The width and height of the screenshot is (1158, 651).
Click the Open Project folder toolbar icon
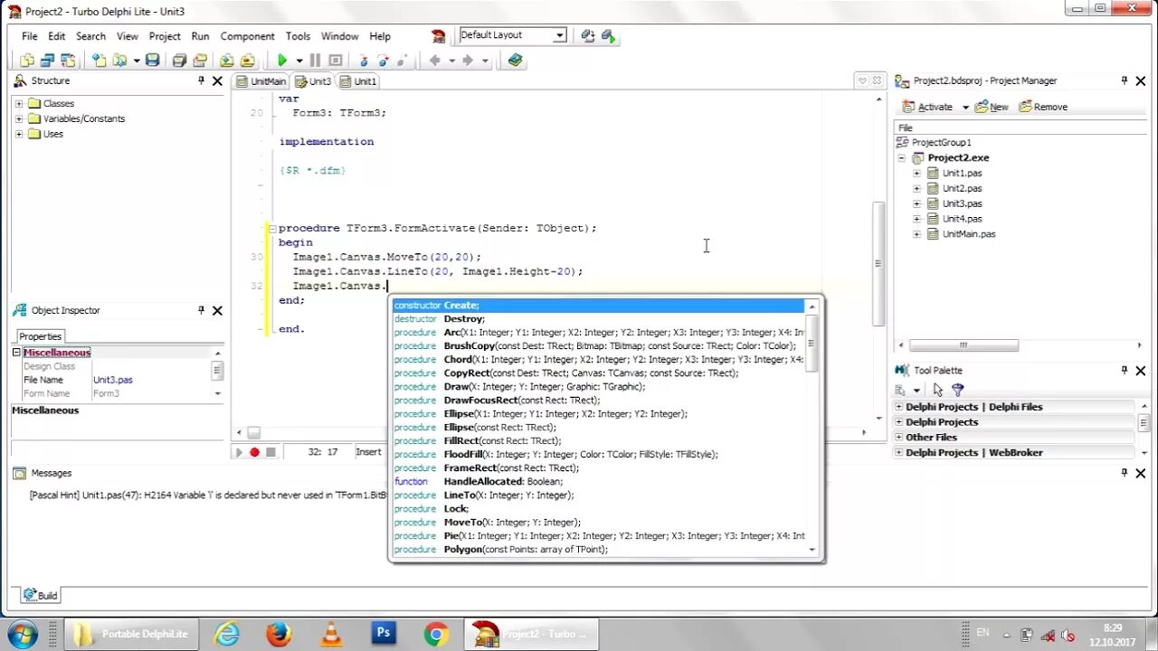(x=200, y=61)
